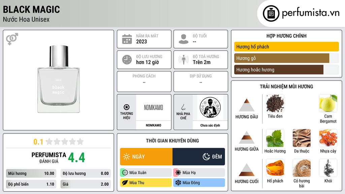
Task: Click the Mùa Xuân season tag
Action: tap(146, 172)
